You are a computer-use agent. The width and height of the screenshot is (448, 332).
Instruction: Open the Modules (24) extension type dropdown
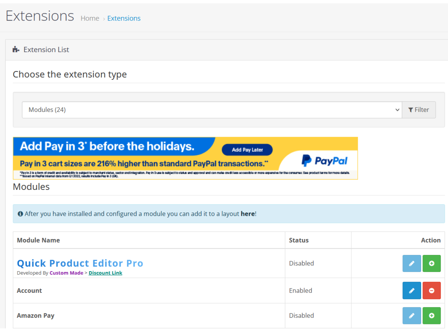[x=211, y=110]
